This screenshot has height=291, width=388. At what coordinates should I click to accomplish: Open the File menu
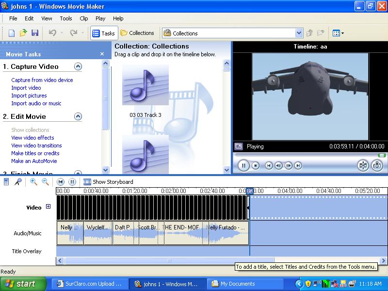click(x=13, y=18)
